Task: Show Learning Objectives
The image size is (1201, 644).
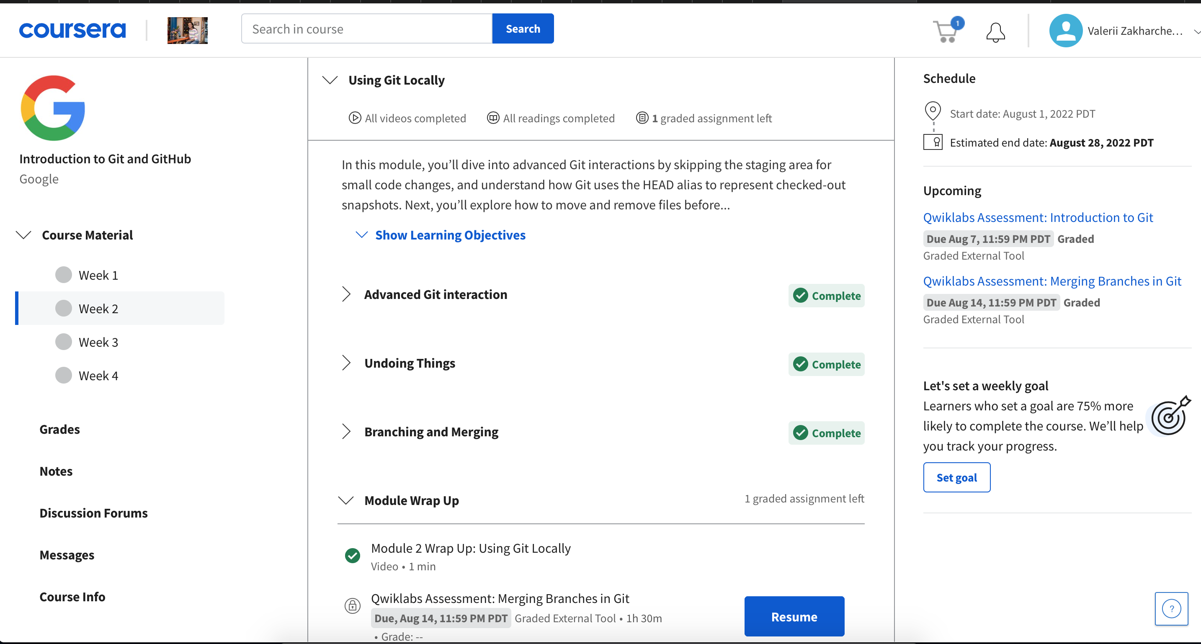Action: pyautogui.click(x=450, y=235)
